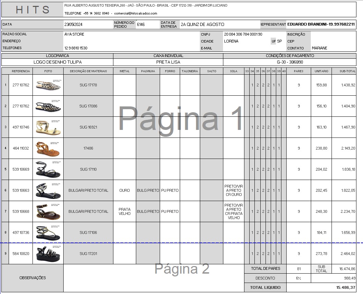This screenshot has width=363, height=294.
Task: Select the 6% discount cell
Action: 298,278
